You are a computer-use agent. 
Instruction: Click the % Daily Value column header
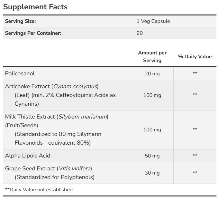[195, 57]
